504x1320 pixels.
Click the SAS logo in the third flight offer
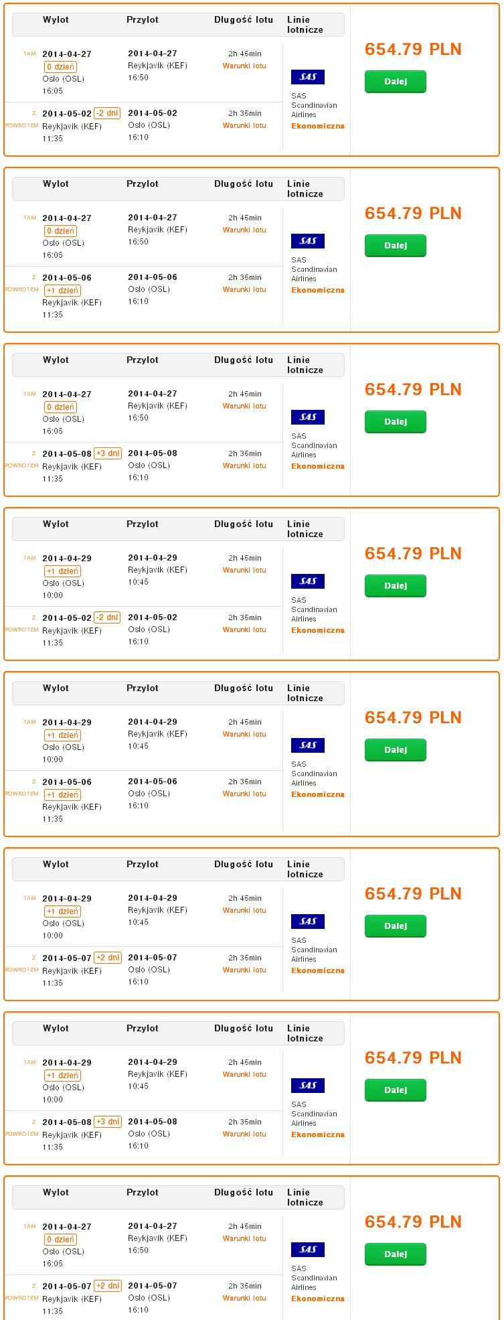click(308, 417)
